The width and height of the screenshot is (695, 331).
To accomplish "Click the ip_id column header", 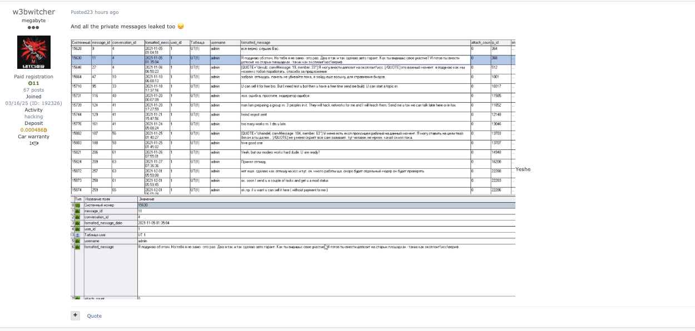I will click(x=500, y=42).
